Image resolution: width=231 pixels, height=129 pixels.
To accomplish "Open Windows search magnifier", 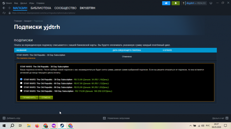I will click(12, 126).
